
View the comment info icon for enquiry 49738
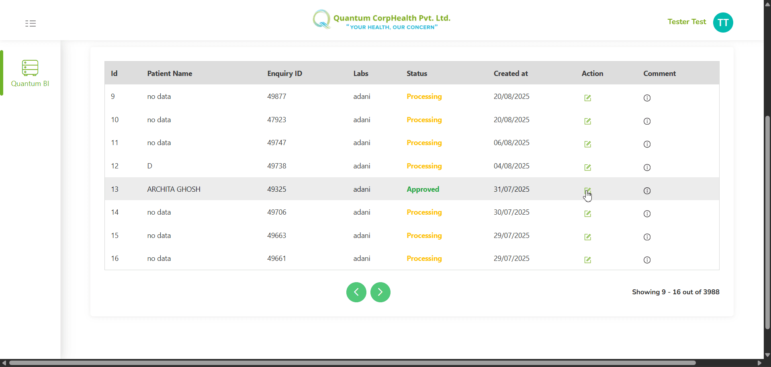click(647, 168)
